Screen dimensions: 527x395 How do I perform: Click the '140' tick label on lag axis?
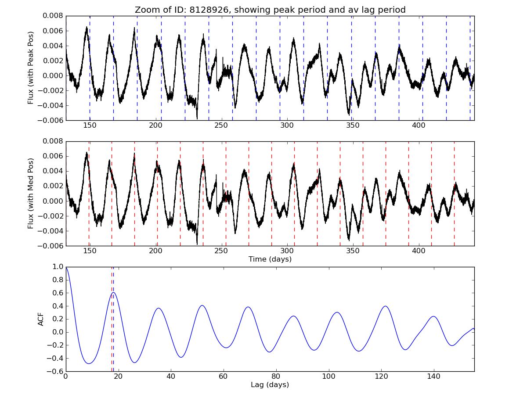pos(434,376)
